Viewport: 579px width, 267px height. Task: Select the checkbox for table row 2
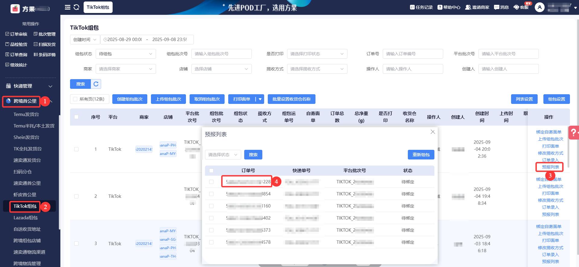76,196
